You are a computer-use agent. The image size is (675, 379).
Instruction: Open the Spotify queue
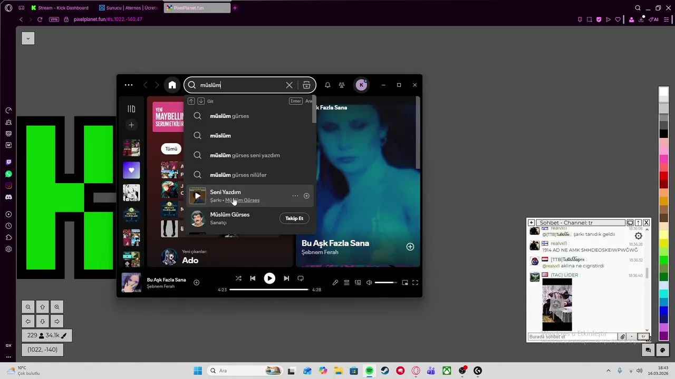pyautogui.click(x=346, y=283)
